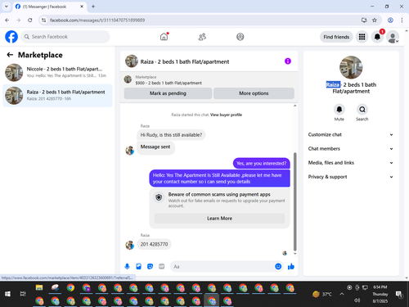Expand Media, files and links section
This screenshot has height=307, width=409.
pyautogui.click(x=351, y=163)
